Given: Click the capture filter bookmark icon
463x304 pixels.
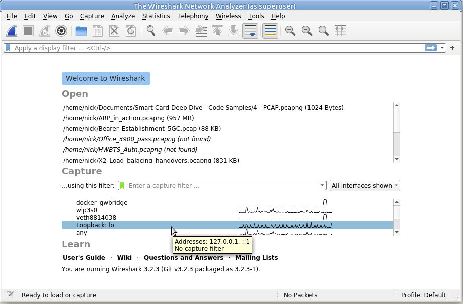Looking at the screenshot, I should pyautogui.click(x=122, y=186).
